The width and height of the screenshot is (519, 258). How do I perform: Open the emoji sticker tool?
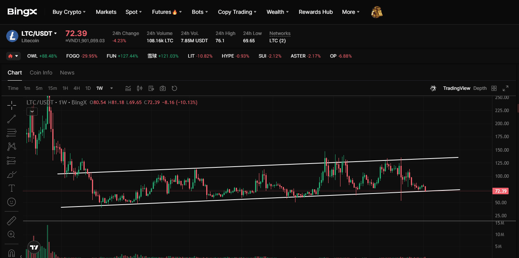pos(12,202)
